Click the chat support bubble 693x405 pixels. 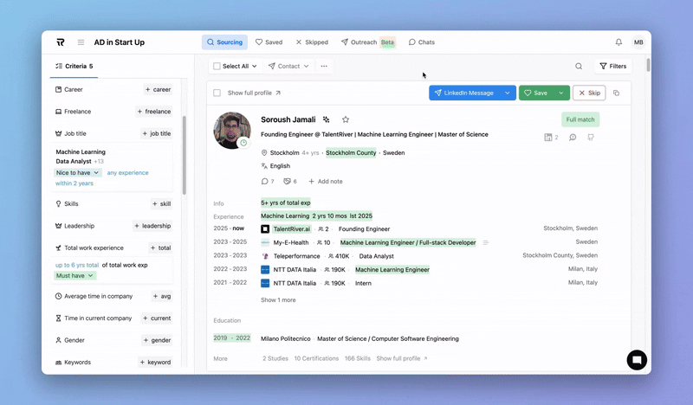pyautogui.click(x=637, y=360)
